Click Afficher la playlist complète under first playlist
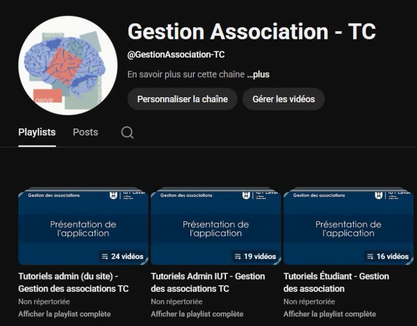 [63, 313]
